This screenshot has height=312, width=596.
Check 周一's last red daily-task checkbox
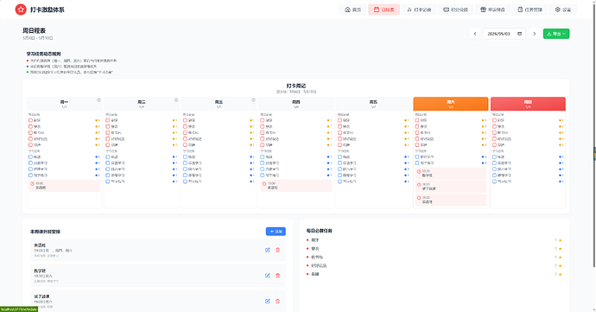click(x=30, y=145)
